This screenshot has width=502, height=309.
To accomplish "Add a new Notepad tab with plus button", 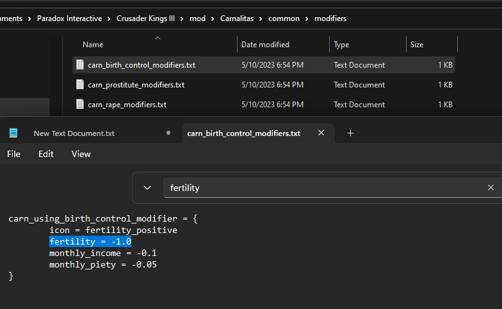I will (x=350, y=133).
